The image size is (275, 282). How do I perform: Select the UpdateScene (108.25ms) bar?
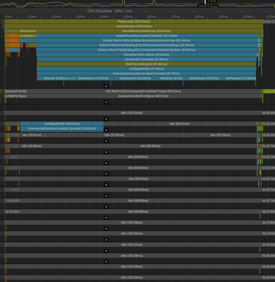pos(134,26)
